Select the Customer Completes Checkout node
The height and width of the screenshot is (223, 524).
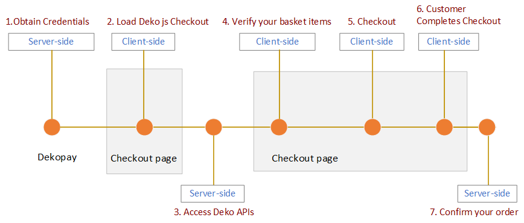(x=444, y=127)
